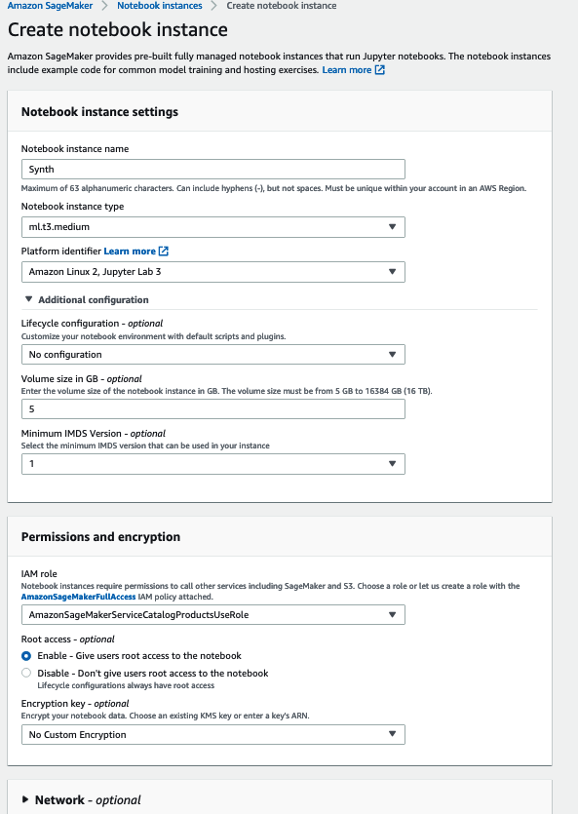This screenshot has height=814, width=578.
Task: Select Disable root access radio button
Action: pyautogui.click(x=26, y=673)
